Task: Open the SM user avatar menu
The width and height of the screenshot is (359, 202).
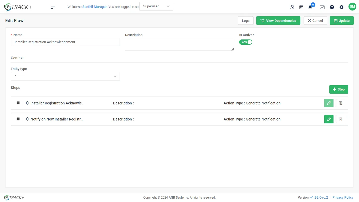Action: coord(352,7)
